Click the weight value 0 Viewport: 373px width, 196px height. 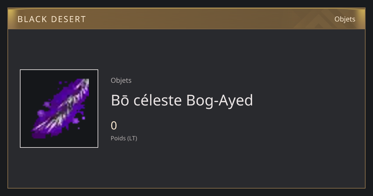114,126
